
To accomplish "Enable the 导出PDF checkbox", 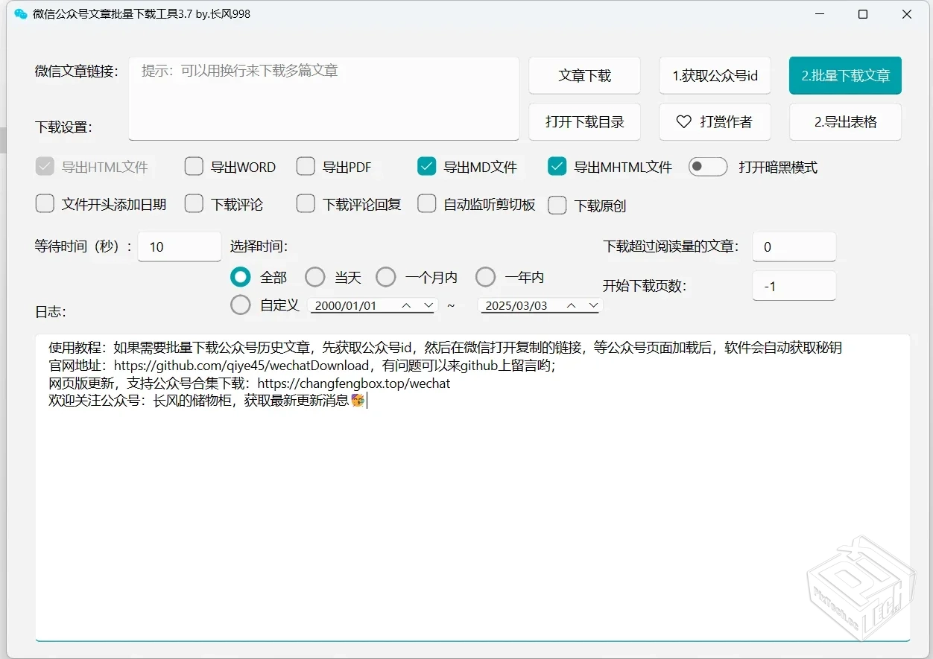I will coord(306,167).
